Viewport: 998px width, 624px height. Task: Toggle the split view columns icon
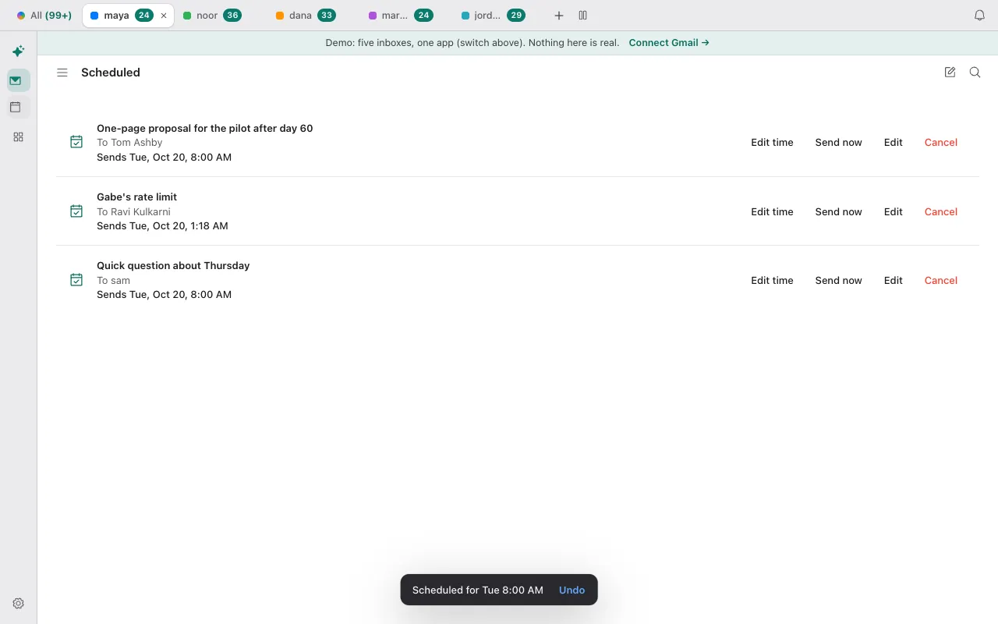point(582,16)
